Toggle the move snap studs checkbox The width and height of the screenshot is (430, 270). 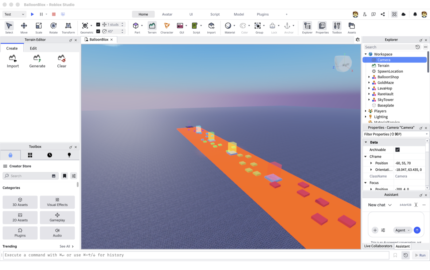tap(98, 25)
